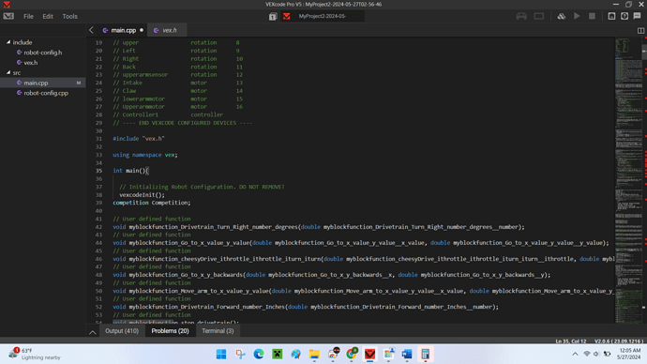647x364 pixels.
Task: Click the M modified badge beside main.cpp
Action: click(79, 83)
